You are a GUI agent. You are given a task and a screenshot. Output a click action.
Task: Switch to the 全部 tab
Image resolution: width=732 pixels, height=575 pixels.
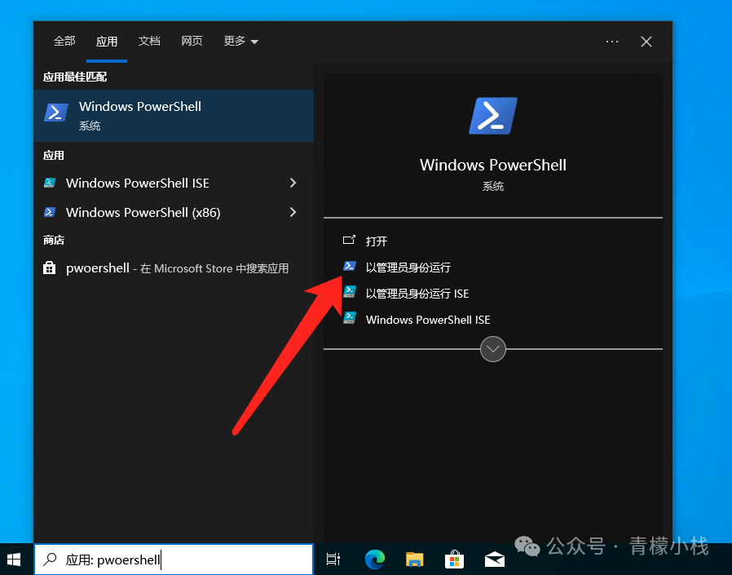click(64, 42)
